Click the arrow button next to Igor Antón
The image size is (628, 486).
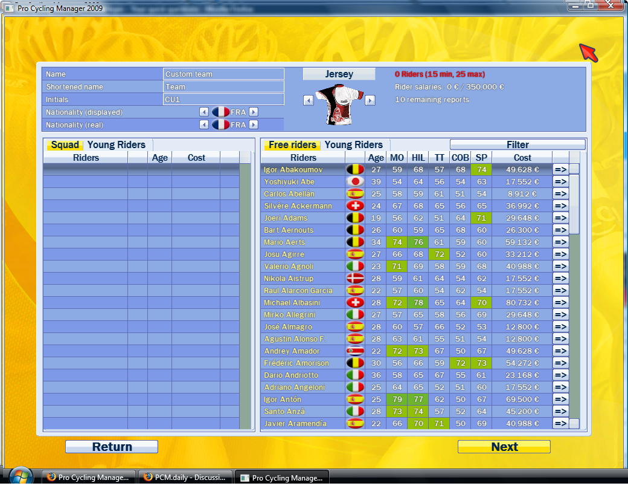click(x=560, y=400)
